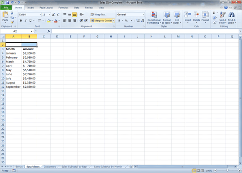Switch to the Data tab
The image size is (242, 173).
point(77,7)
